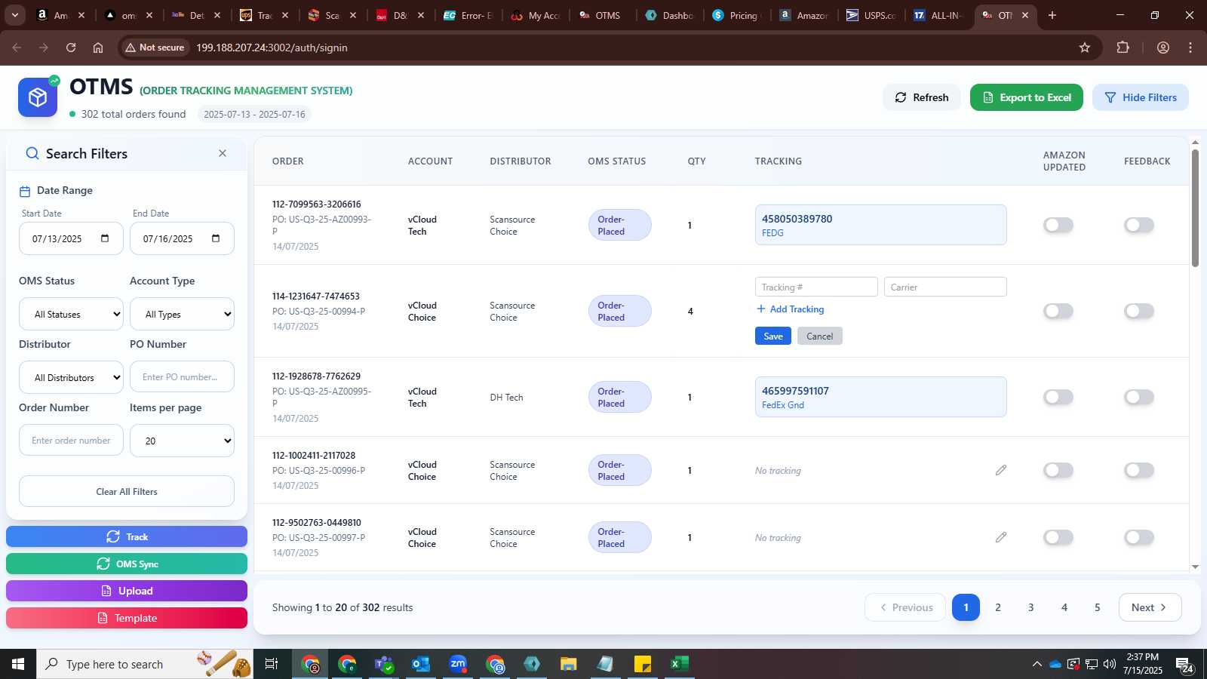Go to browser home page icon
1207x679 pixels.
coord(98,48)
